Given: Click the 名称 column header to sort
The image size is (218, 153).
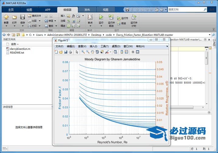Looking at the screenshot, I should coord(13,44).
